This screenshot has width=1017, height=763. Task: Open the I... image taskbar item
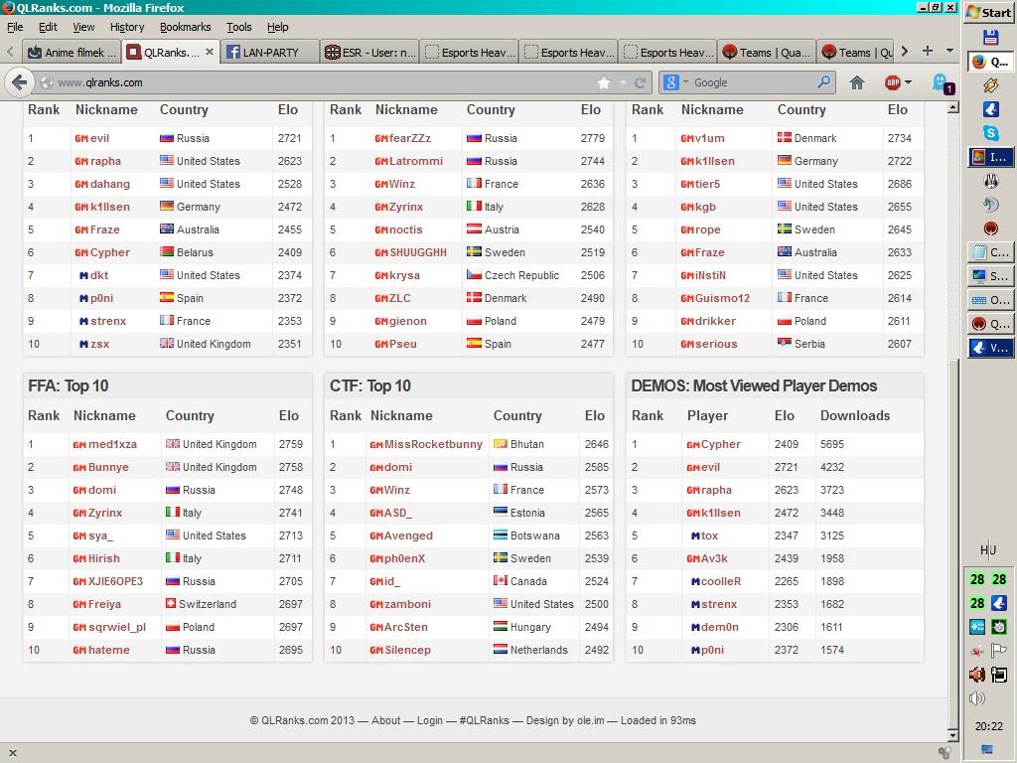[x=990, y=157]
